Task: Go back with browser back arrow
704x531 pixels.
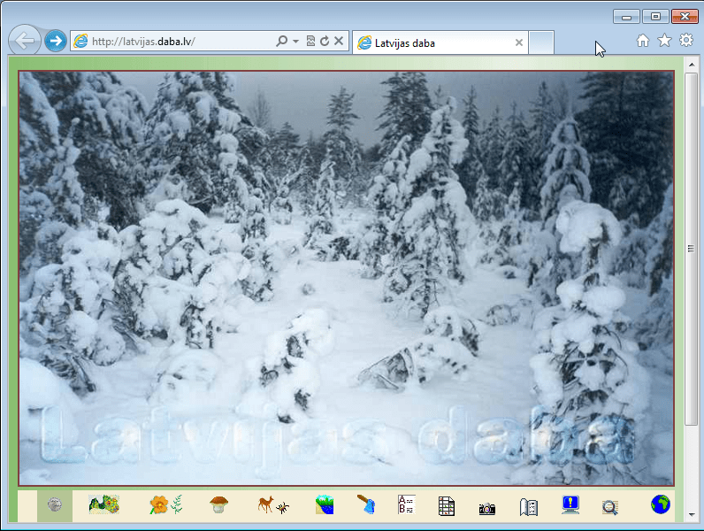Action: [25, 41]
